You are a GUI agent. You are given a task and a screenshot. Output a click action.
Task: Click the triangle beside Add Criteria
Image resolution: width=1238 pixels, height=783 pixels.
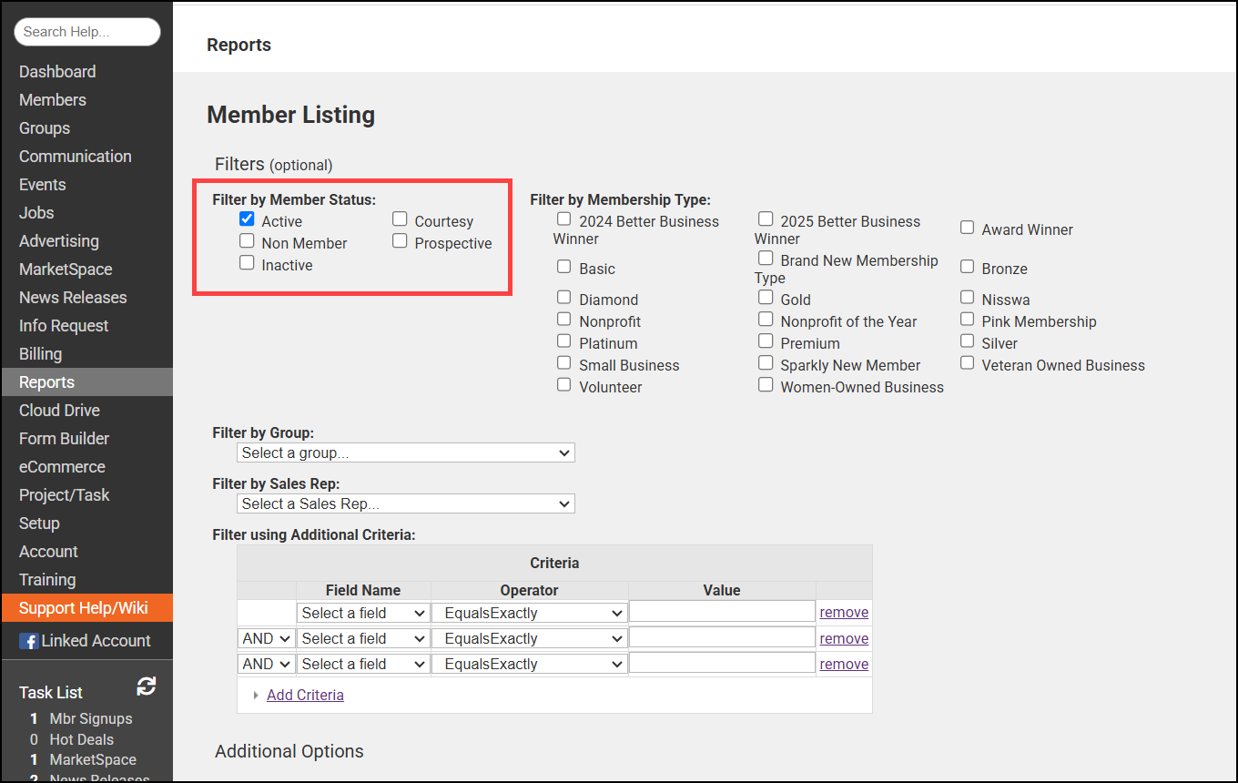pyautogui.click(x=256, y=696)
